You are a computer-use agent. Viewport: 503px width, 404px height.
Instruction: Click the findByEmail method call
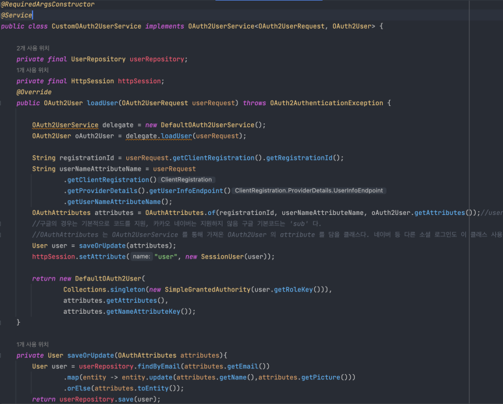pyautogui.click(x=159, y=366)
